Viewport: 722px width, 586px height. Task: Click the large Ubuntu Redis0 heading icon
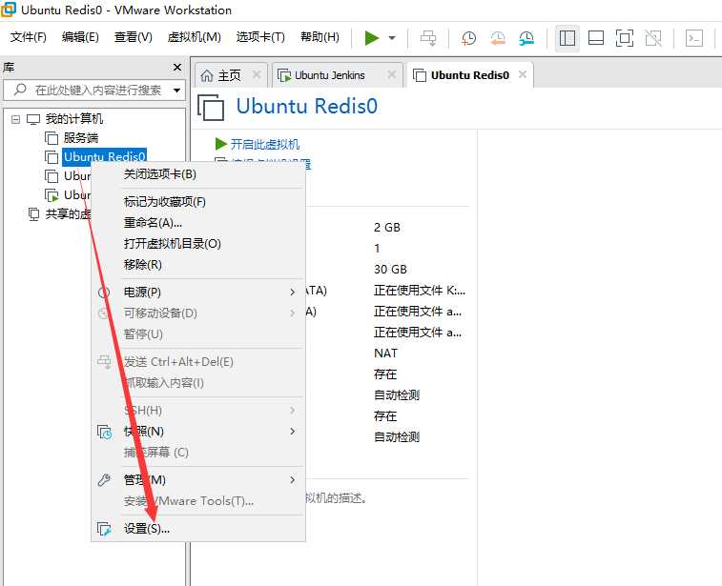211,107
